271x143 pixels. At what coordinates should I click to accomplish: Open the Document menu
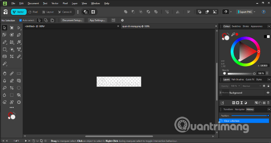[x=33, y=3]
